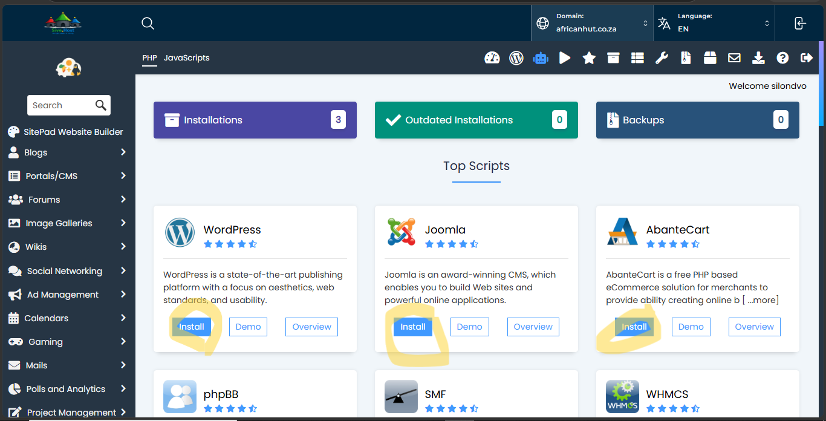Expand the Wikis category
Screen dimensions: 826x421
(x=68, y=247)
